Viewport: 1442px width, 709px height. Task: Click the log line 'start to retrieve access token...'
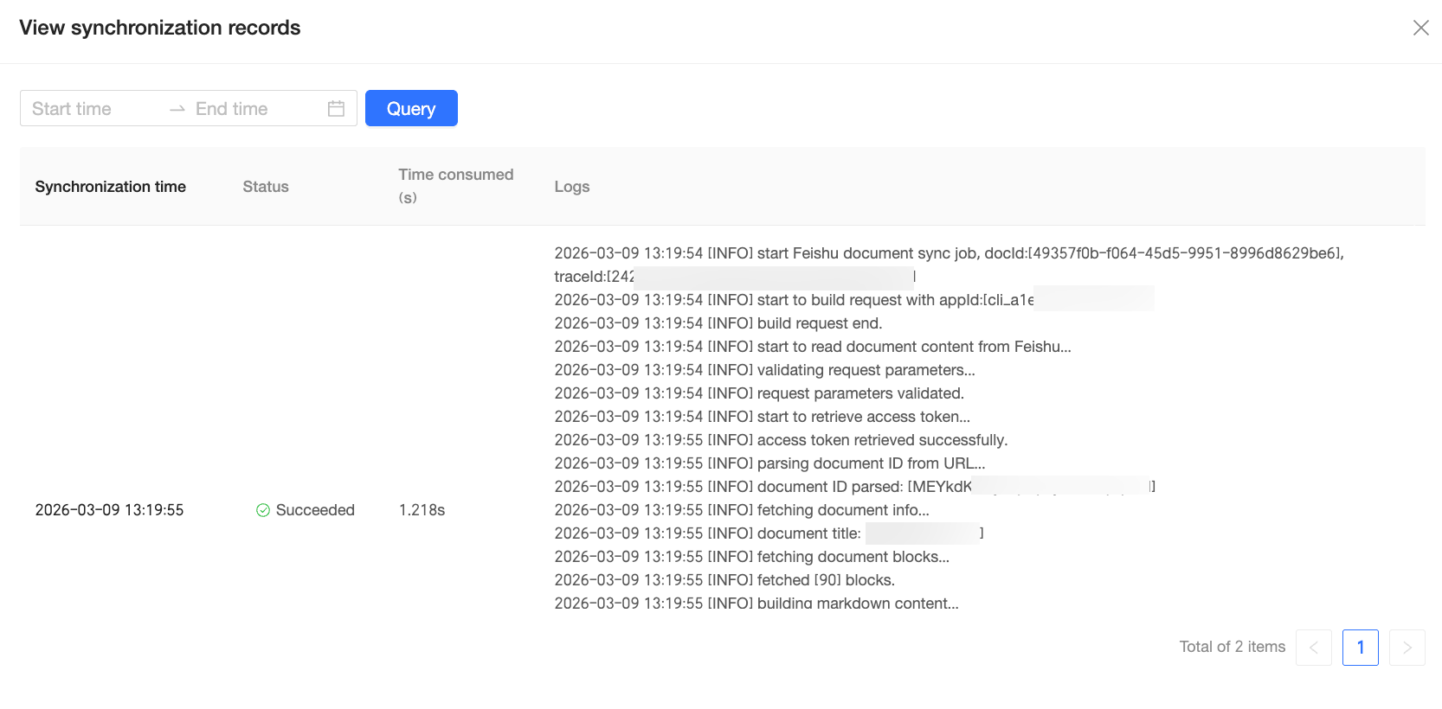point(762,417)
